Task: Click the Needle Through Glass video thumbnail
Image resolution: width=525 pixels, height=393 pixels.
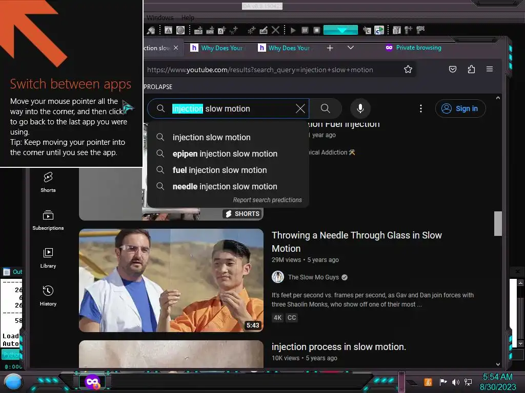Action: [171, 280]
